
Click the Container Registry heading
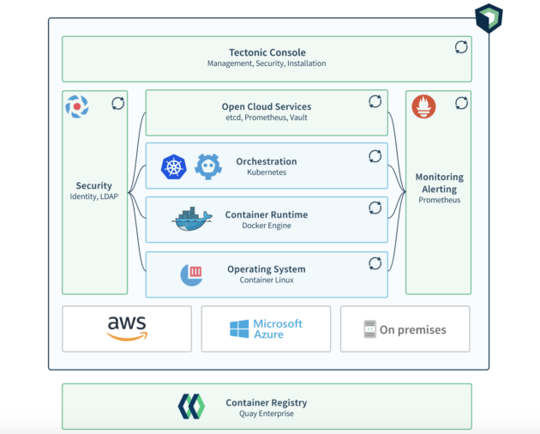tap(267, 402)
